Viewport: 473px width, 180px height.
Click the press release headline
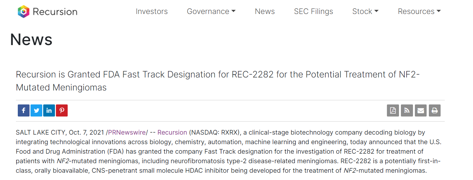(x=218, y=81)
